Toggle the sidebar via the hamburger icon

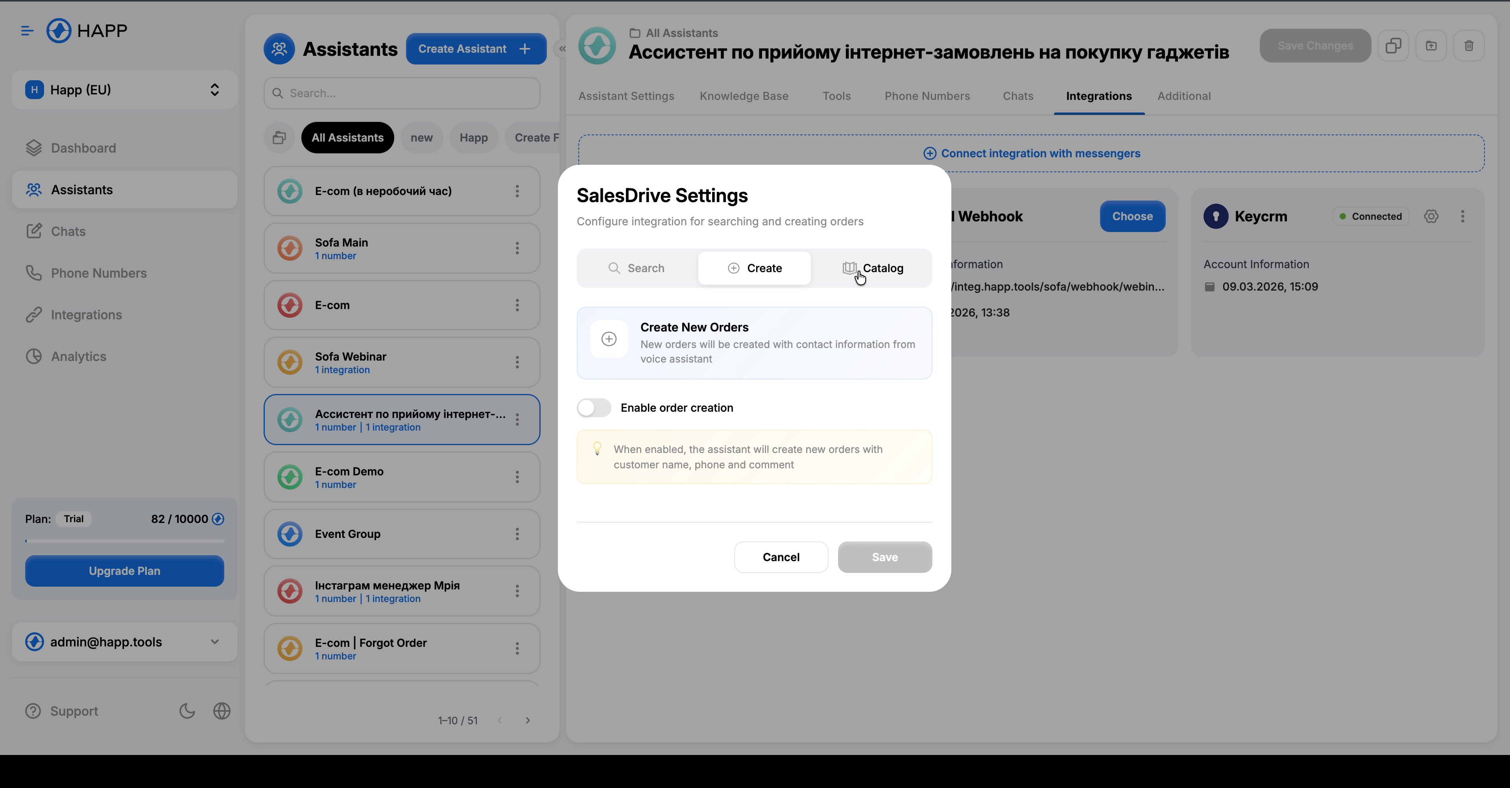pos(26,30)
